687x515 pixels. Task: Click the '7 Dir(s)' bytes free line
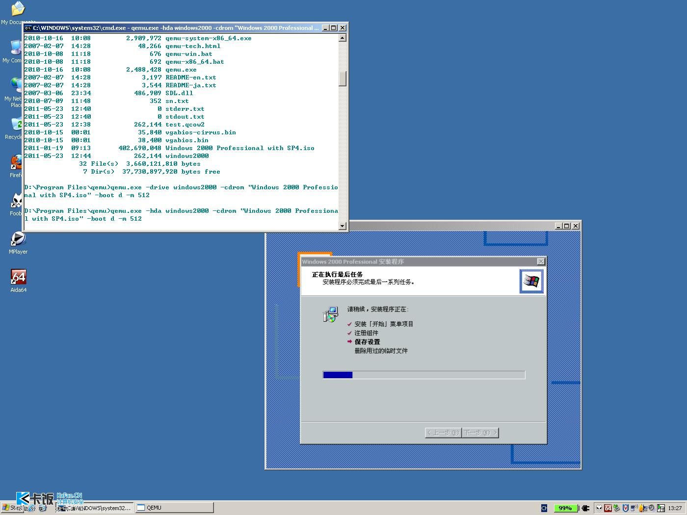coord(152,172)
